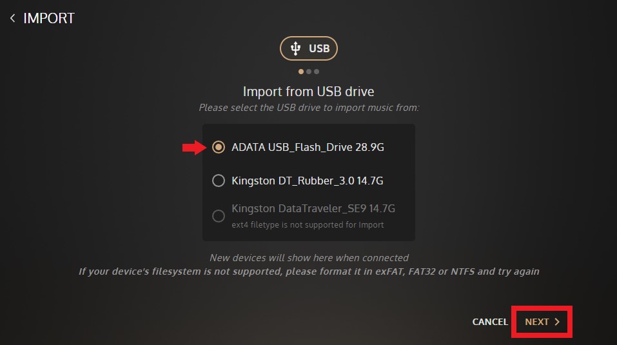Viewport: 617px width, 345px height.
Task: Click the third step indicator dot
Action: pos(317,72)
